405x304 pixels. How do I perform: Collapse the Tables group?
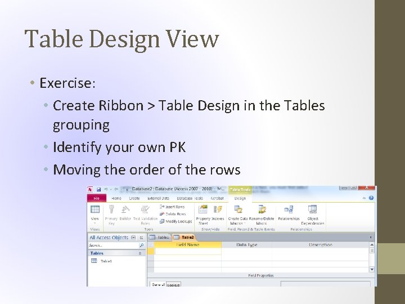[x=140, y=253]
